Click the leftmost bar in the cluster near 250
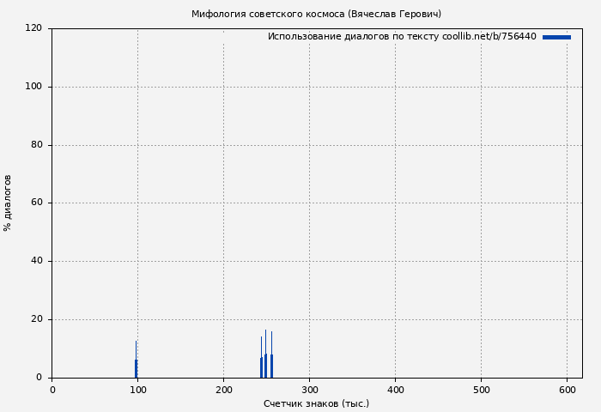Viewport: 601px width, 412px height. click(261, 367)
